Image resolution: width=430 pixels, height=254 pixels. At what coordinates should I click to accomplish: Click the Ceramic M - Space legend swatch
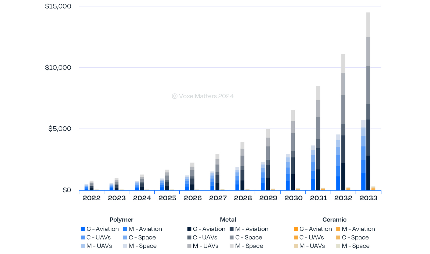tap(338, 246)
